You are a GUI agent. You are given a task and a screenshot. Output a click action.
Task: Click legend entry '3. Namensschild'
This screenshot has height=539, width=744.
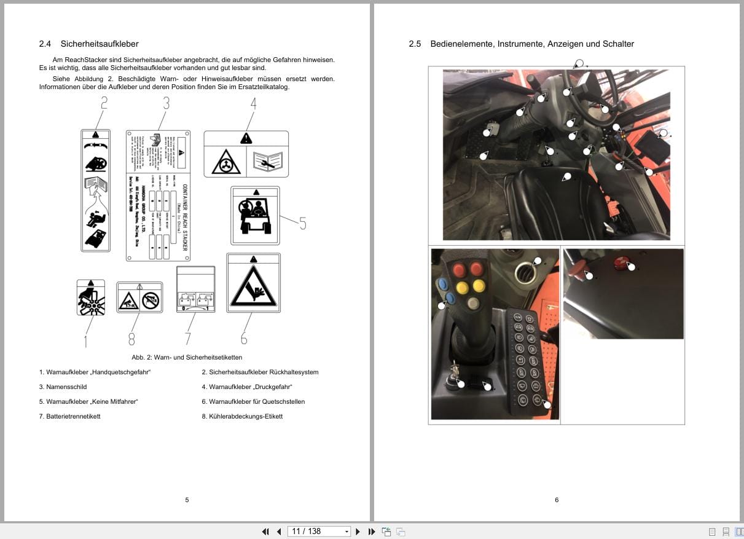[x=63, y=387]
